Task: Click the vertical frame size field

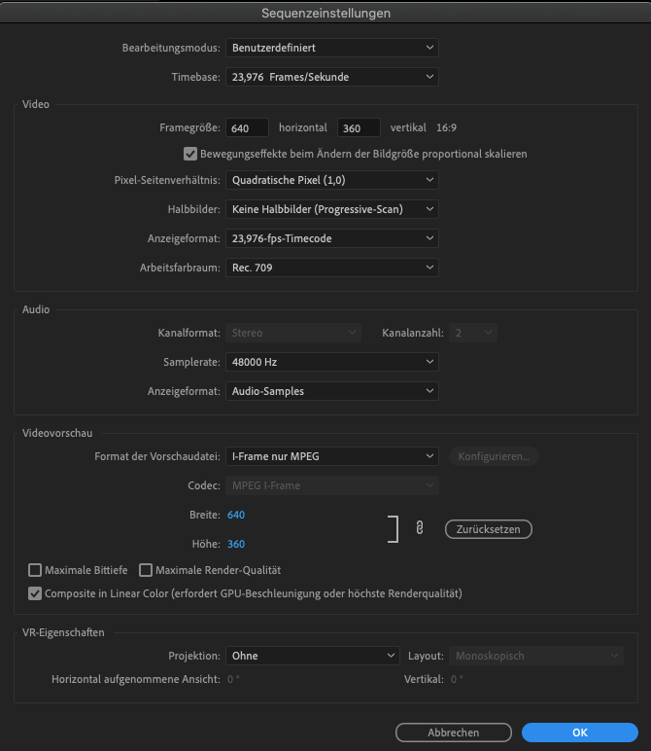Action: coord(359,128)
